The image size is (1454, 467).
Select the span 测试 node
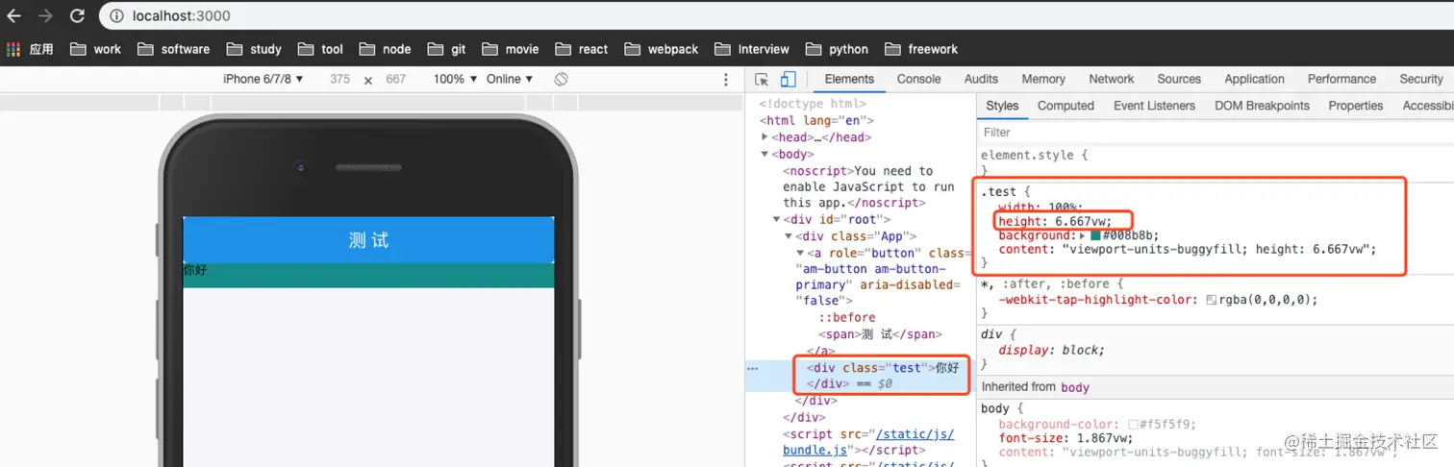coord(880,333)
